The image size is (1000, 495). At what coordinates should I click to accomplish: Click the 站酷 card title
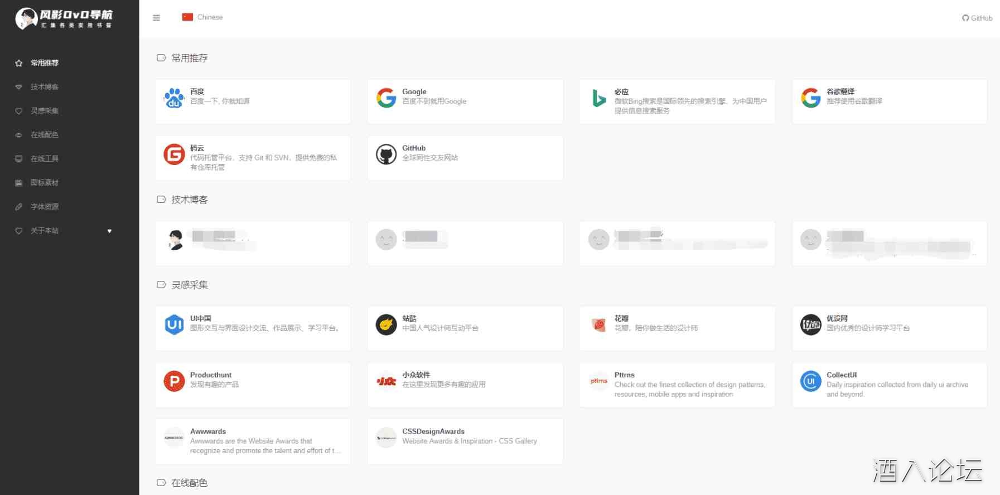click(x=409, y=318)
